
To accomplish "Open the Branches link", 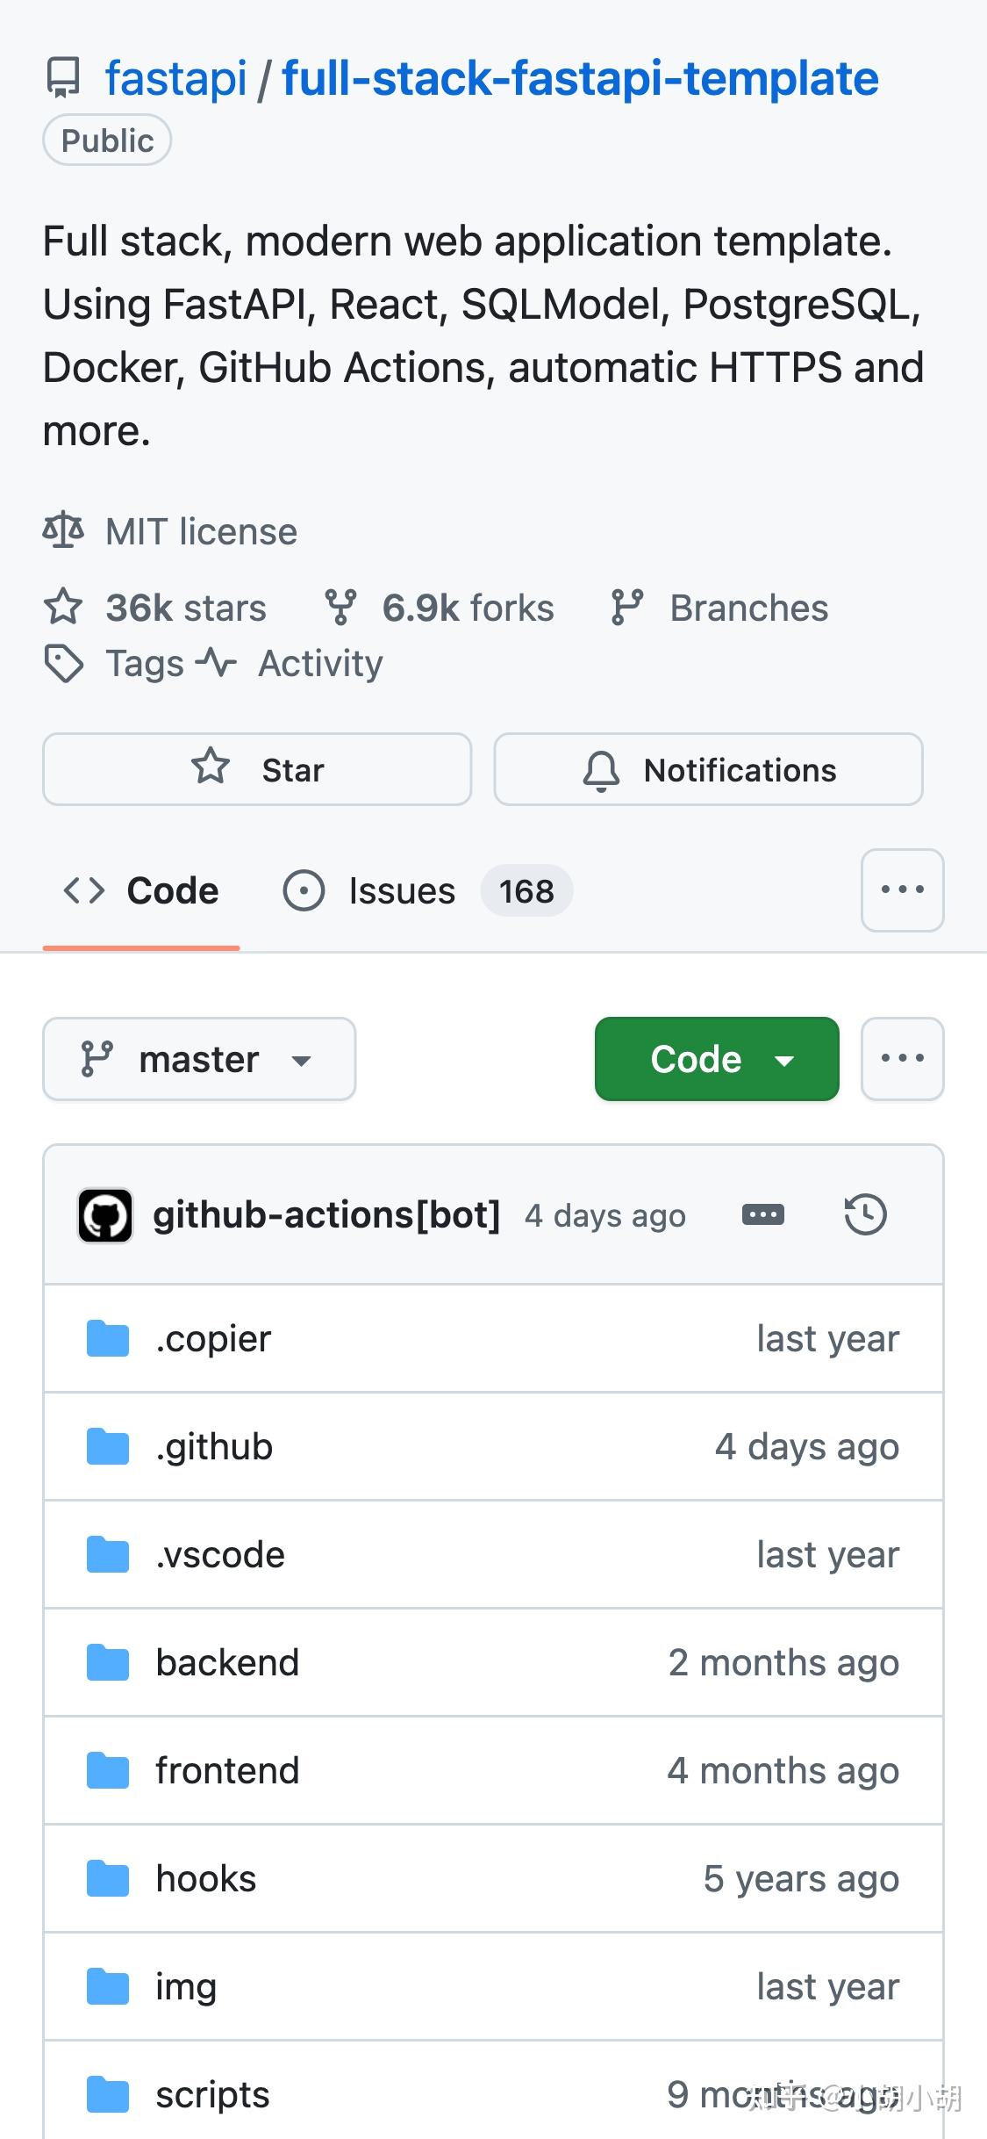I will click(x=749, y=608).
